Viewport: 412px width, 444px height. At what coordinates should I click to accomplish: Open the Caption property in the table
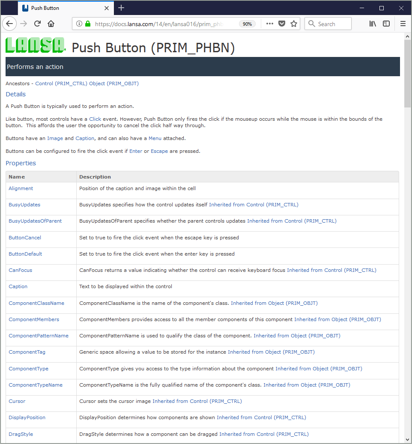[x=18, y=286]
